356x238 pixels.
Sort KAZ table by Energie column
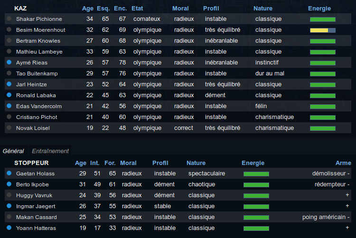(319, 9)
